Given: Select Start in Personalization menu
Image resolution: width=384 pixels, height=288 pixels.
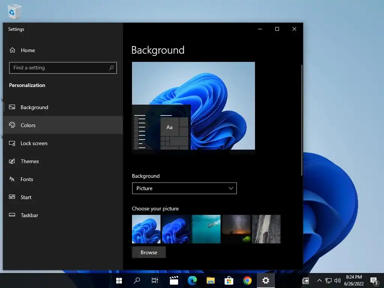Looking at the screenshot, I should point(63,197).
